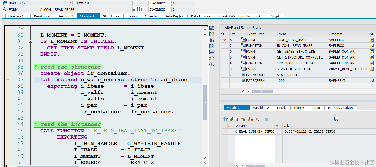Click the gear icon next to FORM field

coord(4,9)
